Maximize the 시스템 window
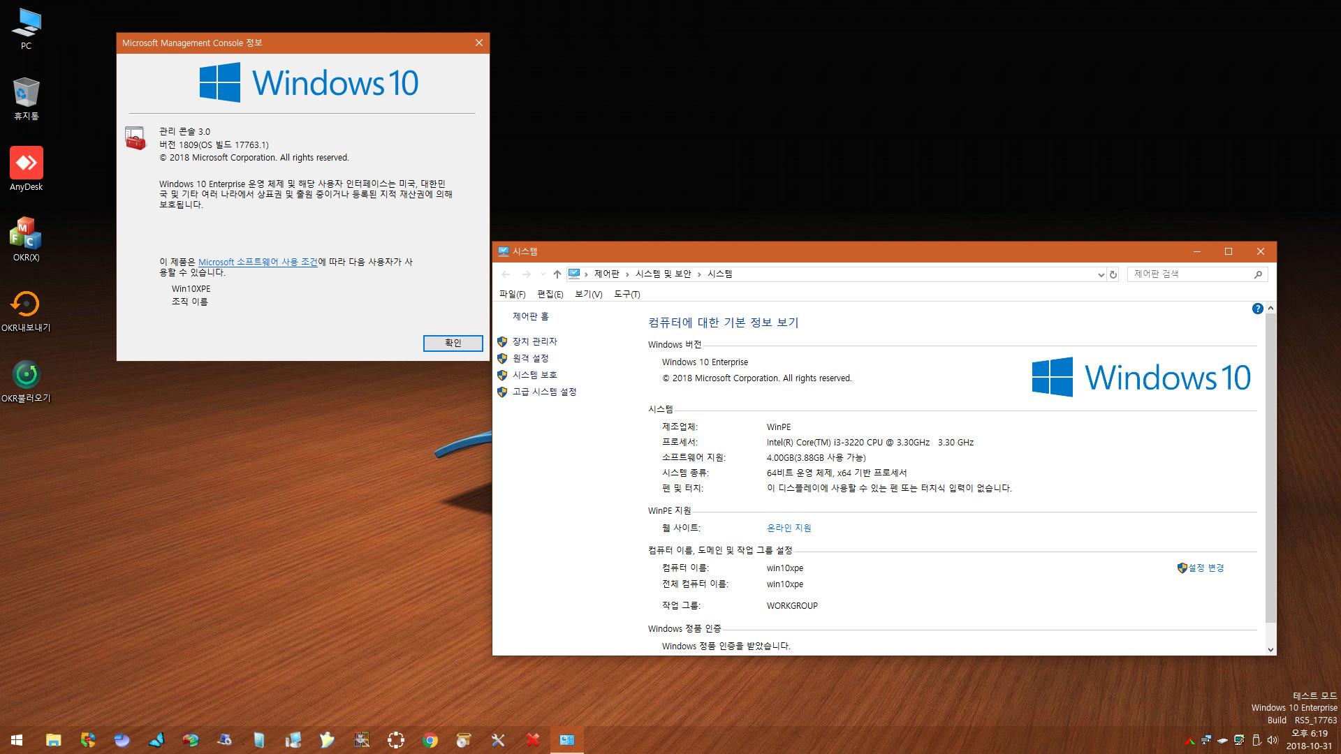Screen dimensions: 1341x754 pyautogui.click(x=1229, y=251)
